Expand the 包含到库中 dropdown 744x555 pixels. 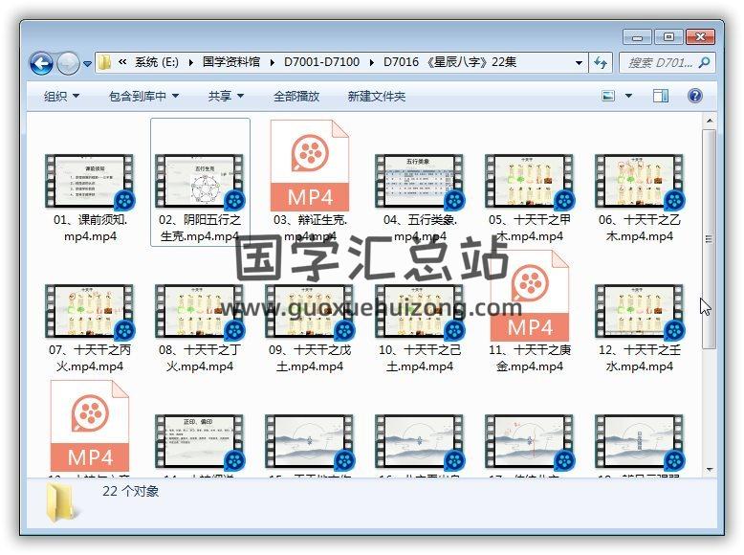point(143,96)
